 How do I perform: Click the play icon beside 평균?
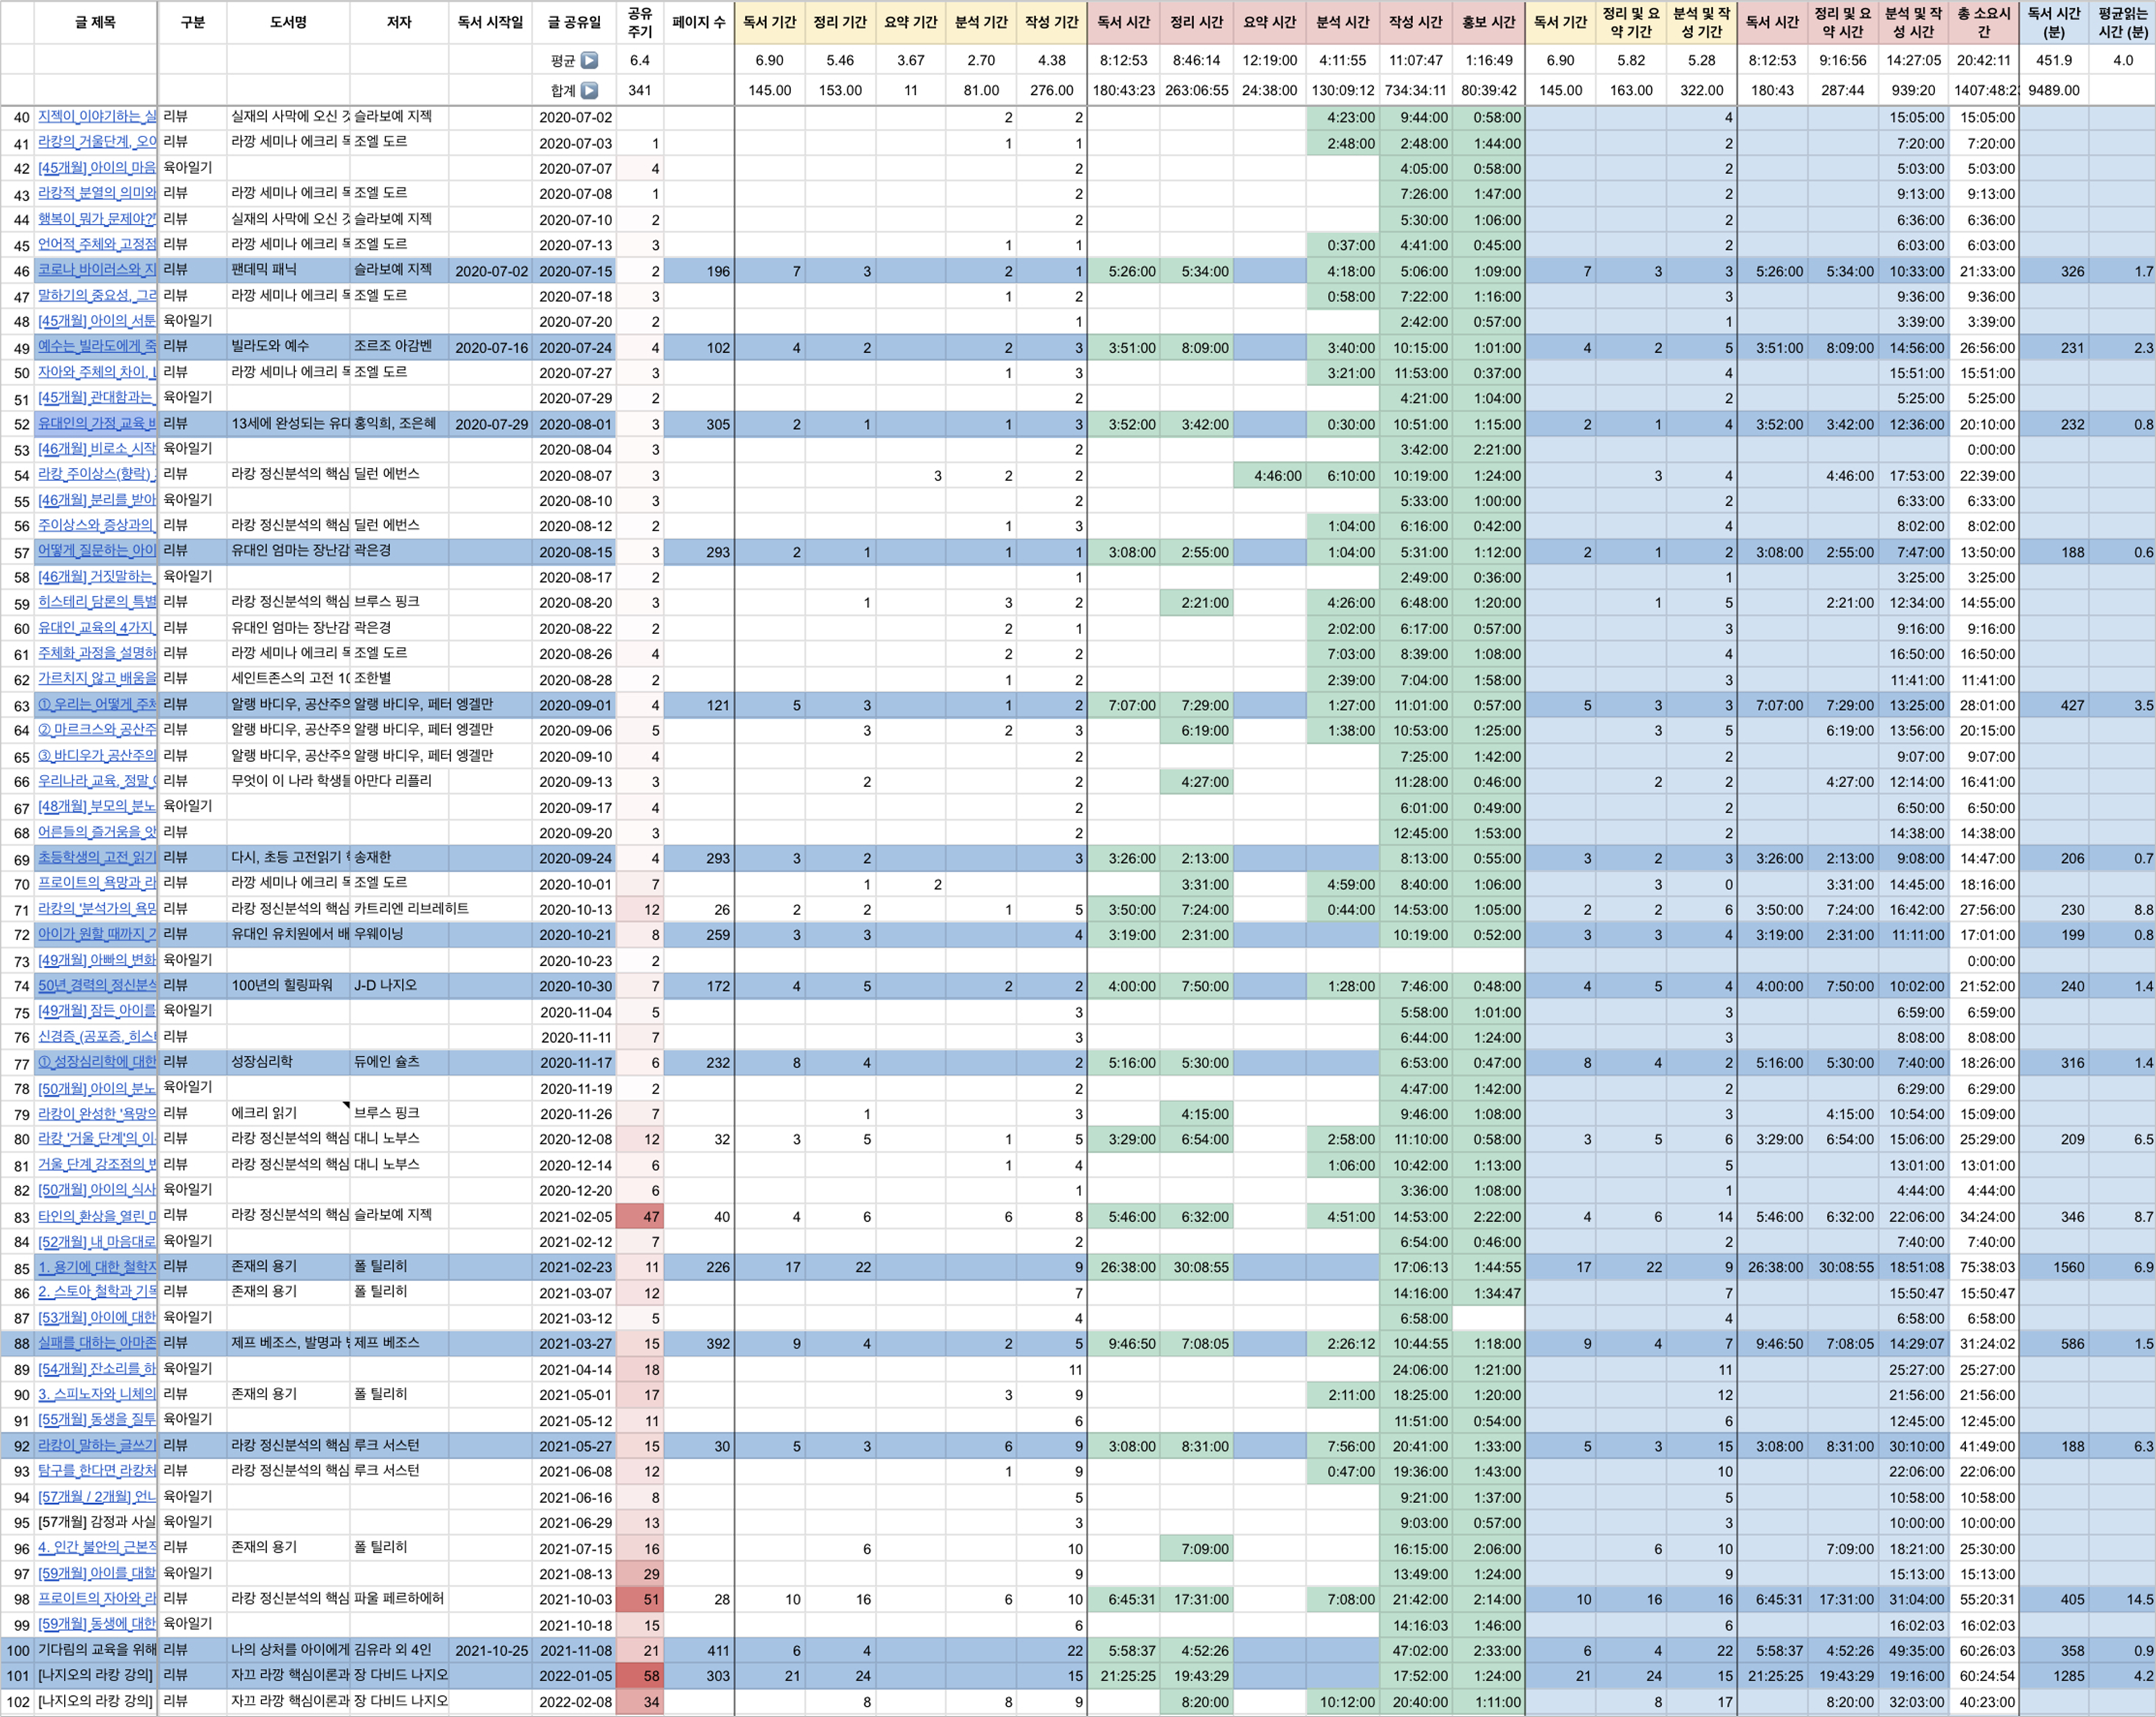[589, 61]
